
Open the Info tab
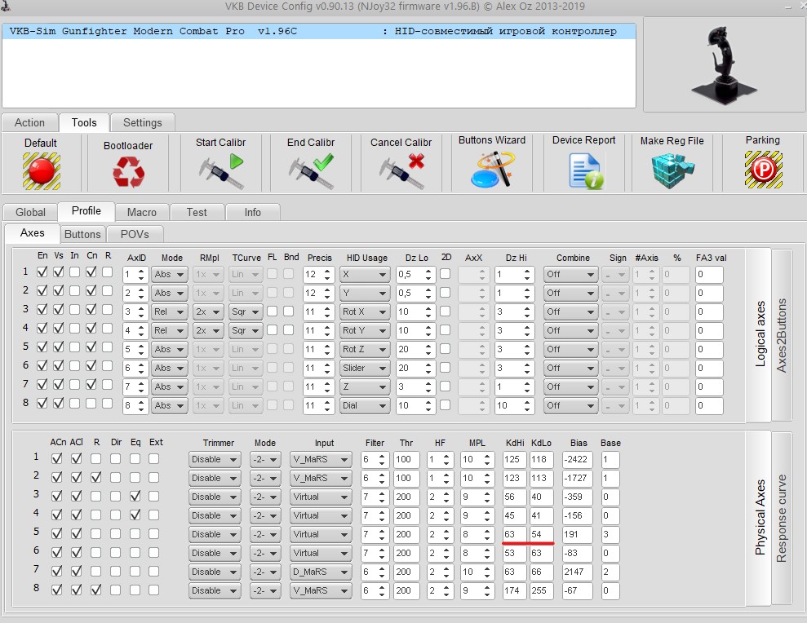(252, 212)
